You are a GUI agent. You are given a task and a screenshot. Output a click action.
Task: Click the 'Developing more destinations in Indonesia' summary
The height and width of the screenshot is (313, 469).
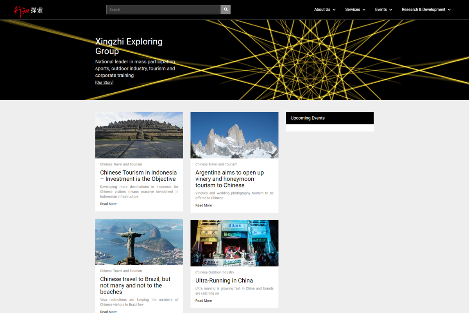pyautogui.click(x=139, y=192)
